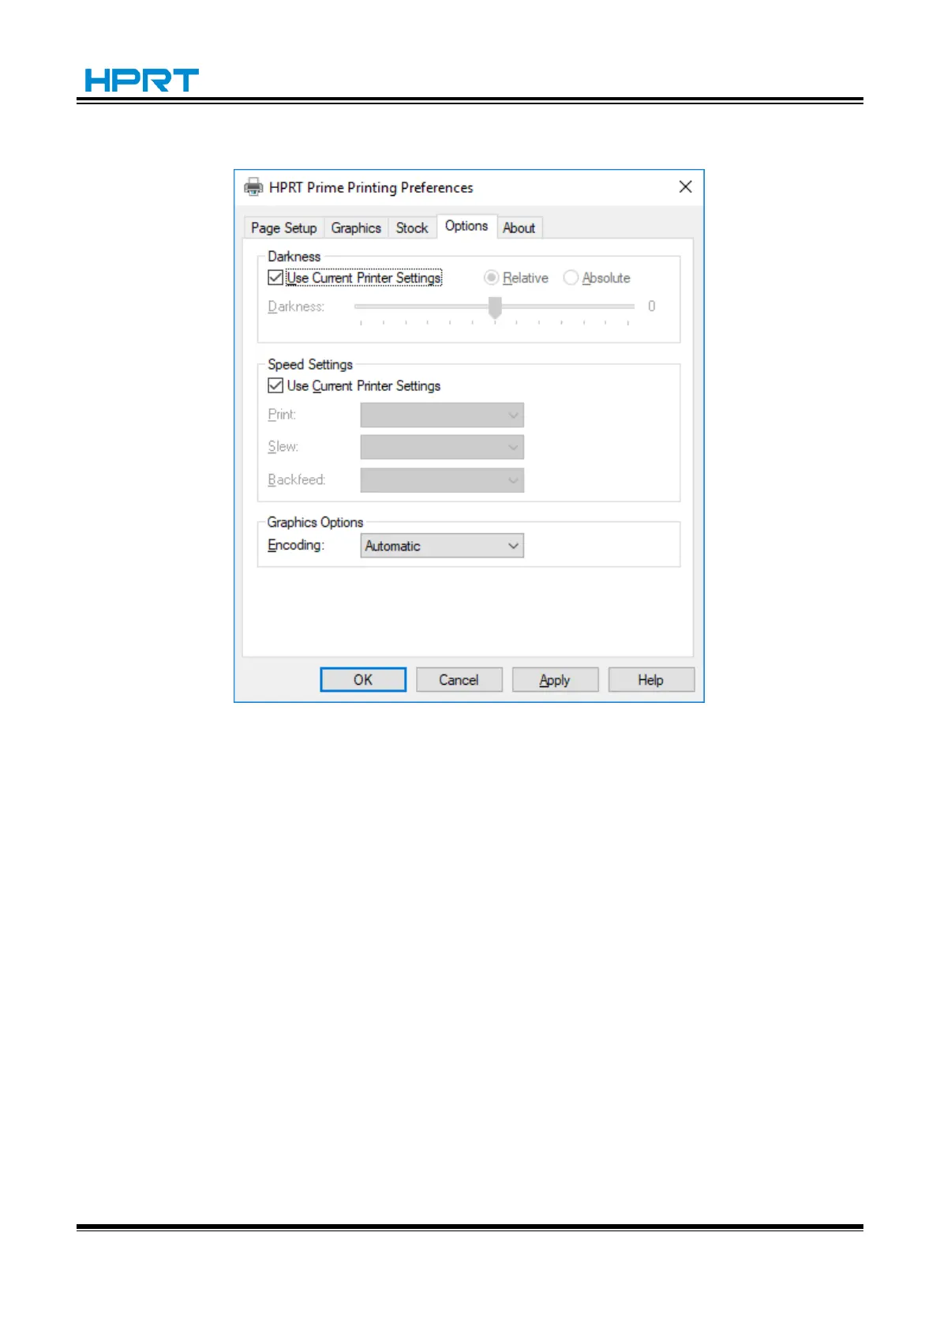940x1330 pixels.
Task: Select the Stock tab
Action: point(412,227)
